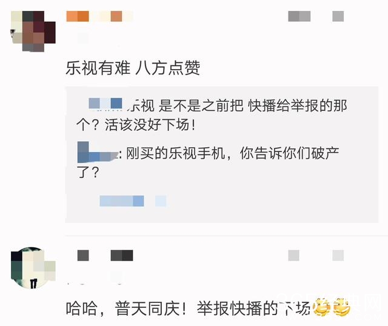Tap the first comment's gray reply icon
388x326 pixels.
[x=299, y=16]
